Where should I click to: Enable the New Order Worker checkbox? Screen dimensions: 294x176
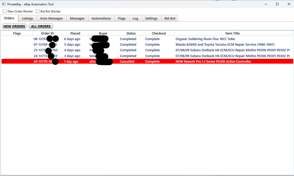(x=4, y=11)
